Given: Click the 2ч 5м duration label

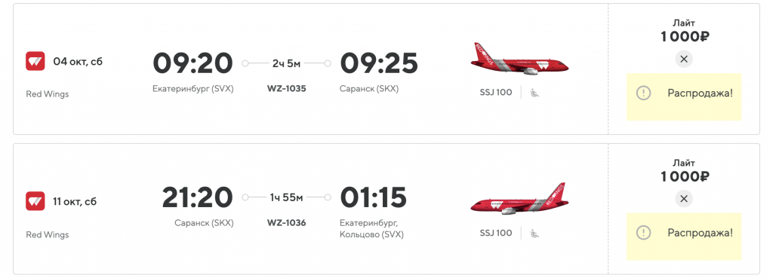Looking at the screenshot, I should (x=286, y=63).
